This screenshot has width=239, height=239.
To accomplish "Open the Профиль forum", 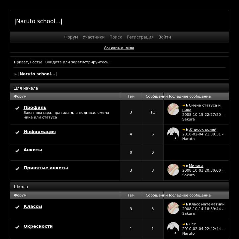I will coord(35,108).
